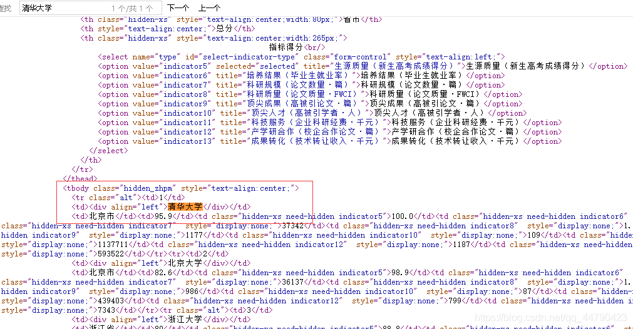Click the 浙江大学 university name
Image resolution: width=633 pixels, height=329 pixels.
coord(185,320)
